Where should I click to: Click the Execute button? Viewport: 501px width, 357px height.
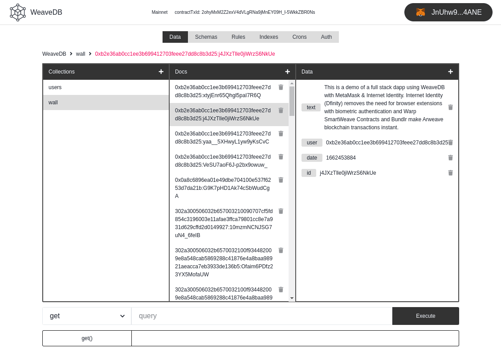426,316
